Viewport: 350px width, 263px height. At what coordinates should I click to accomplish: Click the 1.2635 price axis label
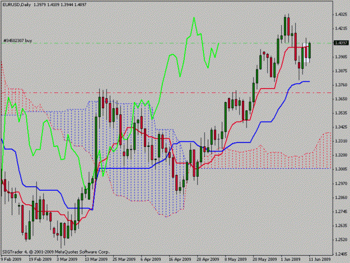tap(341, 225)
